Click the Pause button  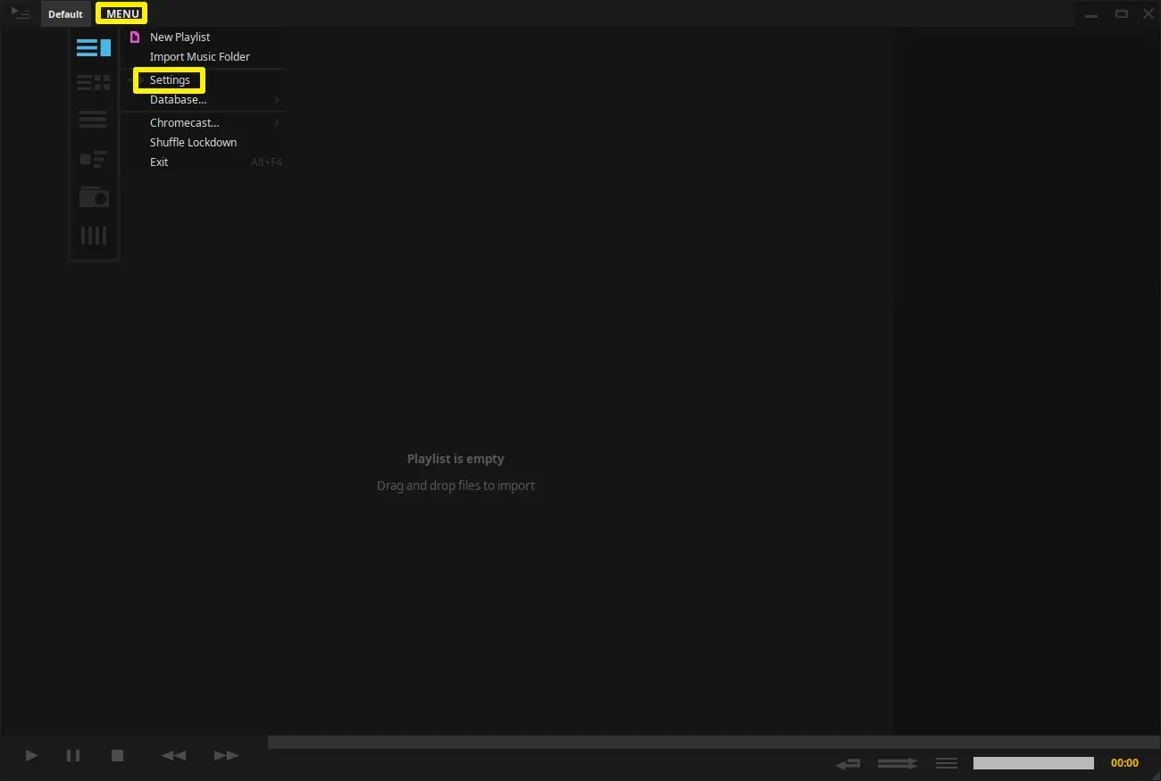click(73, 756)
